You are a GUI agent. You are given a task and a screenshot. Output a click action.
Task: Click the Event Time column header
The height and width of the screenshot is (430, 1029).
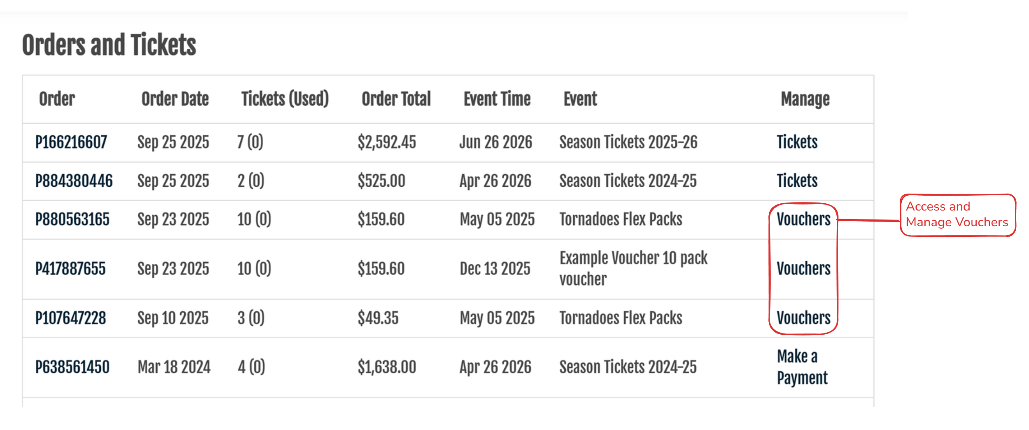pyautogui.click(x=497, y=99)
